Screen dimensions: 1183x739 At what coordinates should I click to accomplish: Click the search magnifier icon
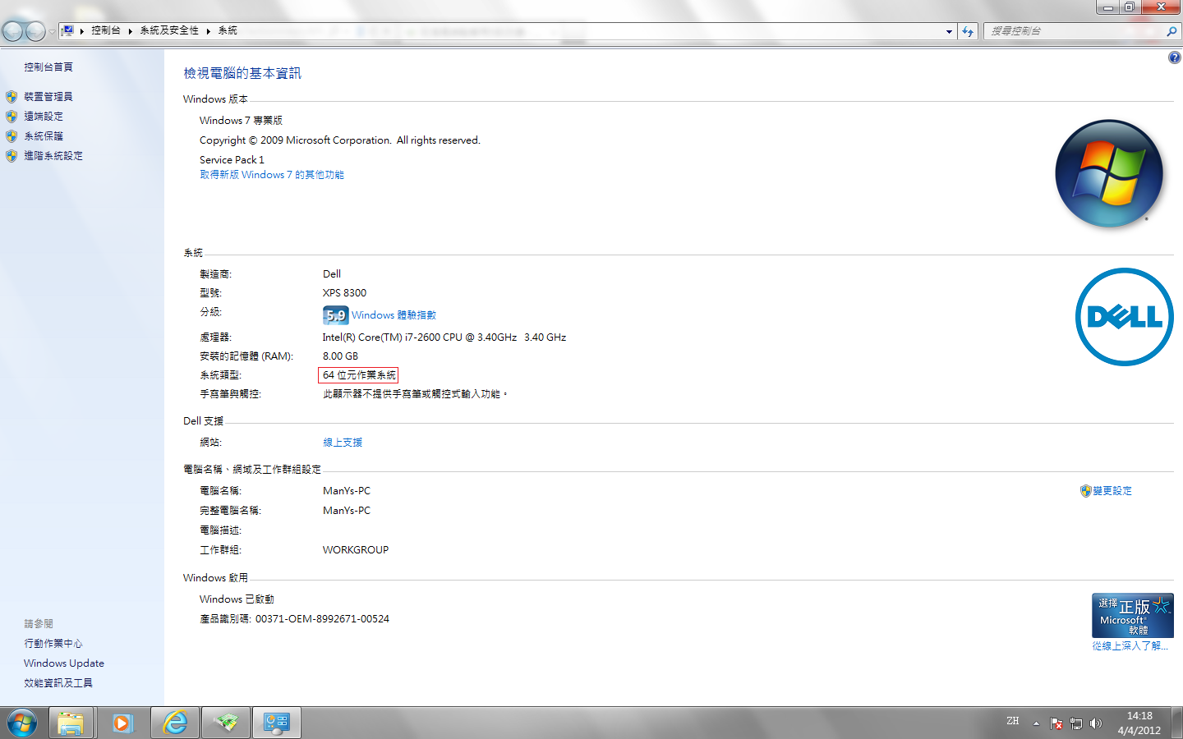coord(1171,31)
